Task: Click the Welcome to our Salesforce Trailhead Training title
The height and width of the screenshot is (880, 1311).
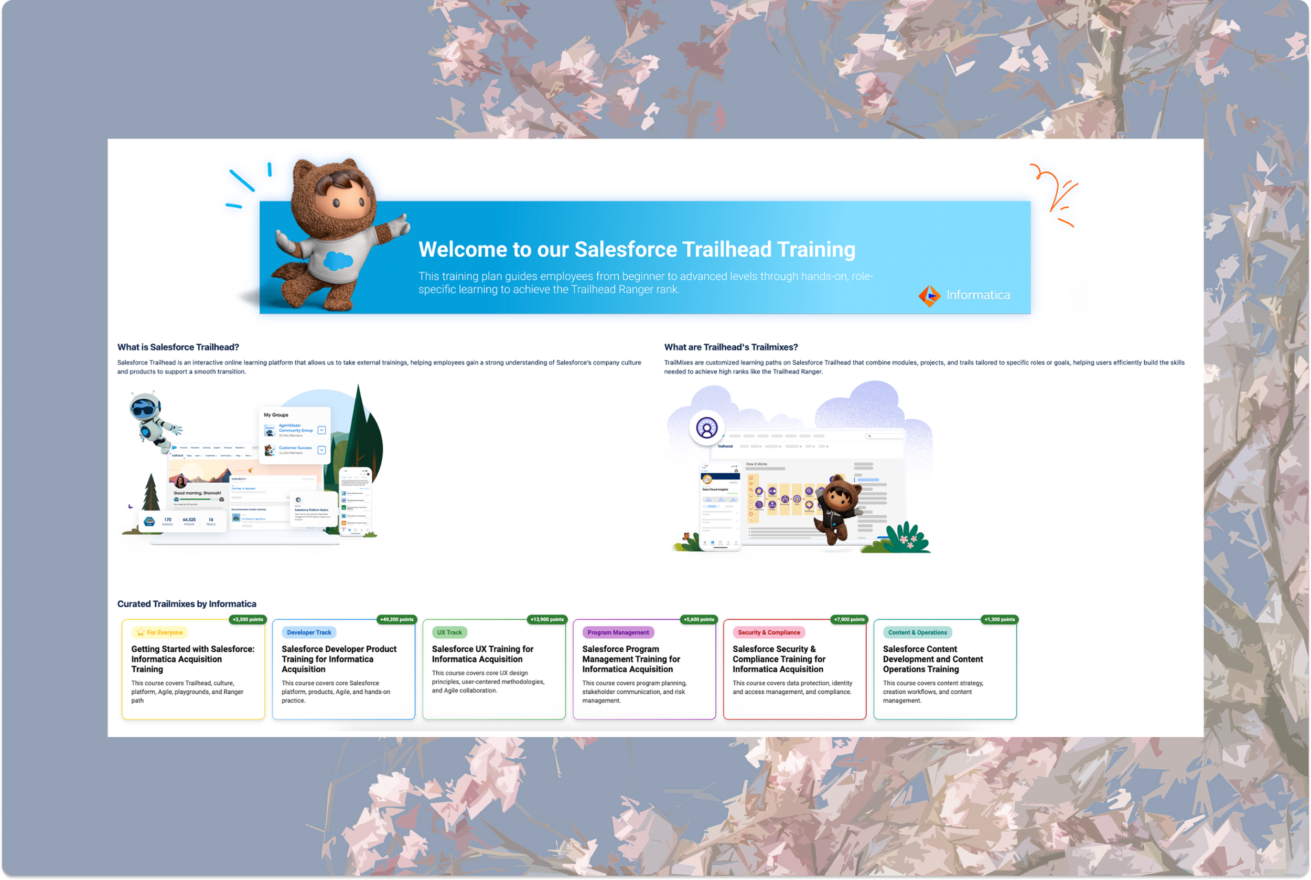Action: click(637, 249)
